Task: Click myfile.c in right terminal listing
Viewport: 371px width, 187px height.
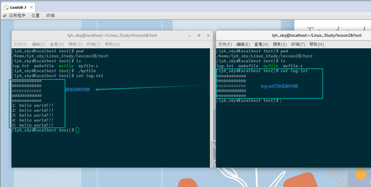Action: 293,66
